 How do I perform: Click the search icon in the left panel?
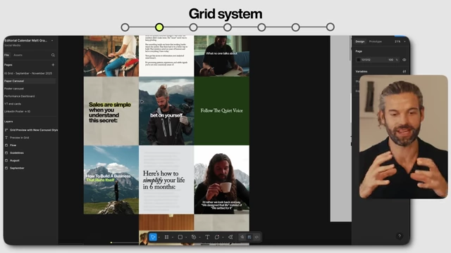tap(53, 55)
